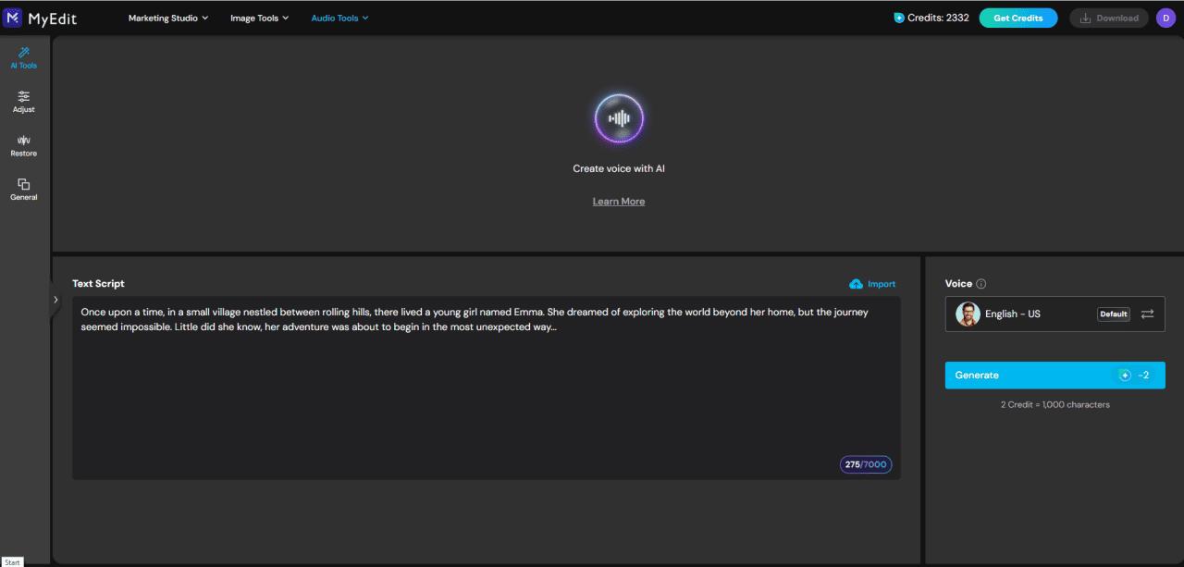Open the Image Tools menu
The image size is (1184, 567).
tap(259, 17)
